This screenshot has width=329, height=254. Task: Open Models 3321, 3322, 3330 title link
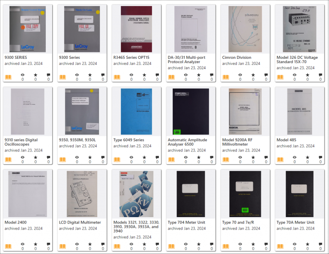point(136,227)
